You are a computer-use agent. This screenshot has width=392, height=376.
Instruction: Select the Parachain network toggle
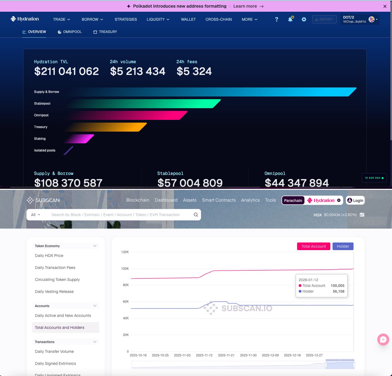pos(293,200)
